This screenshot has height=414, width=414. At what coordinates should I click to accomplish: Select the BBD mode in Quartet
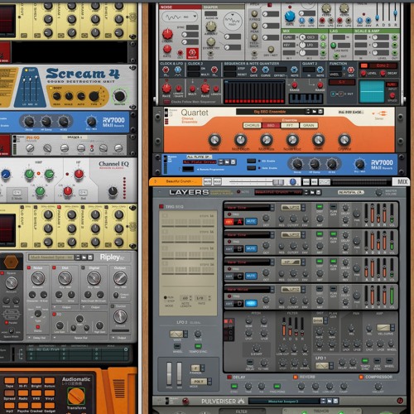click(x=271, y=125)
